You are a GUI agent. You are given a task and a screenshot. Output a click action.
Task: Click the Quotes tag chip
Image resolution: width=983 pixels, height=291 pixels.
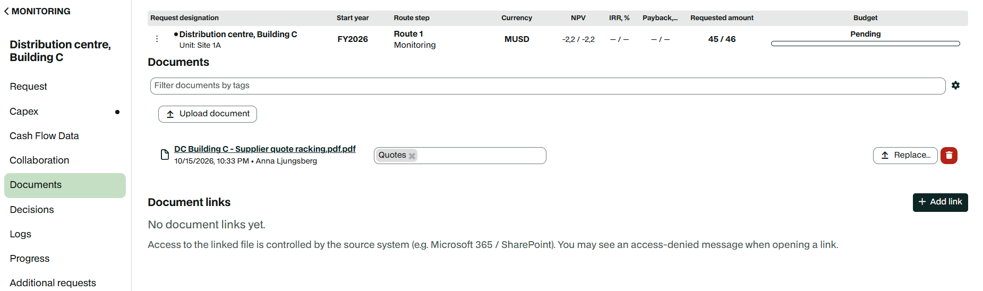click(396, 156)
